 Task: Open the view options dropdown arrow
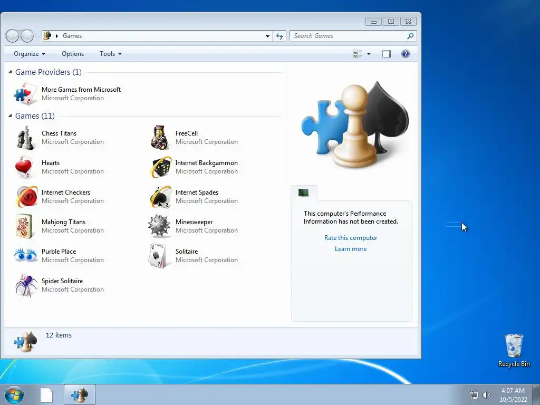coord(369,54)
